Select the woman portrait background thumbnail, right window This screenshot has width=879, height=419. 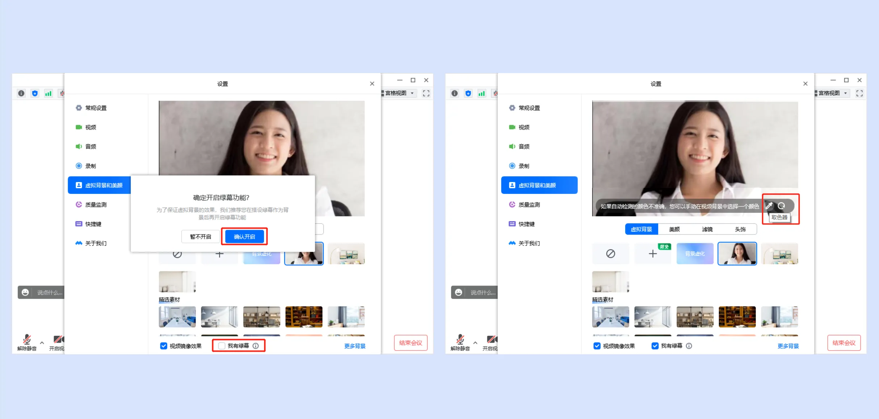point(737,254)
